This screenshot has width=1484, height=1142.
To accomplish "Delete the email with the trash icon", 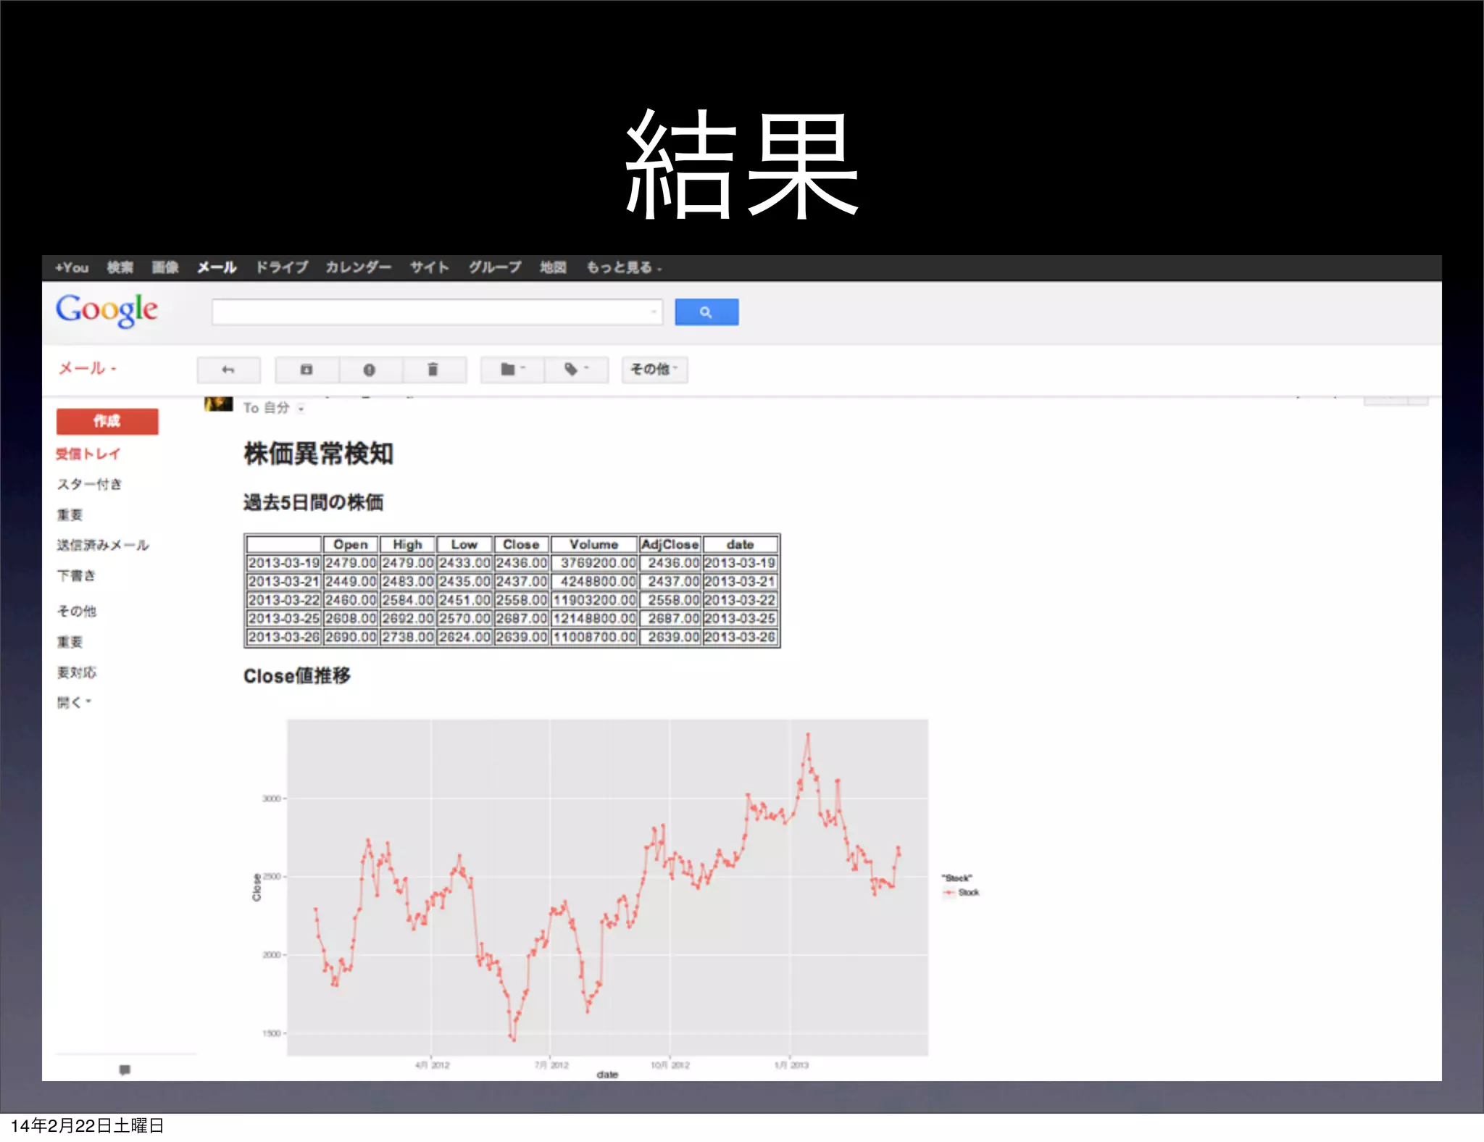I will [433, 370].
